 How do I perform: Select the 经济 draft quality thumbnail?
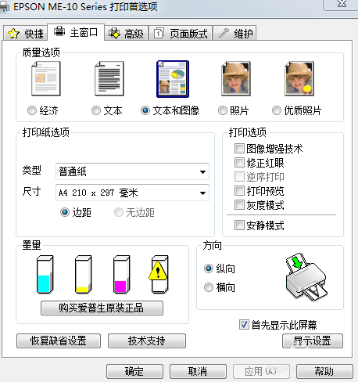pos(46,79)
